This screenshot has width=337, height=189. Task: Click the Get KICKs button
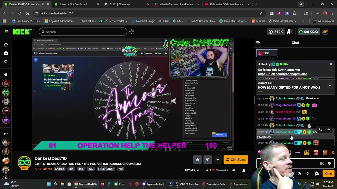click(x=309, y=32)
